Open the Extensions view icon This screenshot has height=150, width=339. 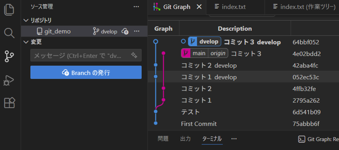[9, 103]
